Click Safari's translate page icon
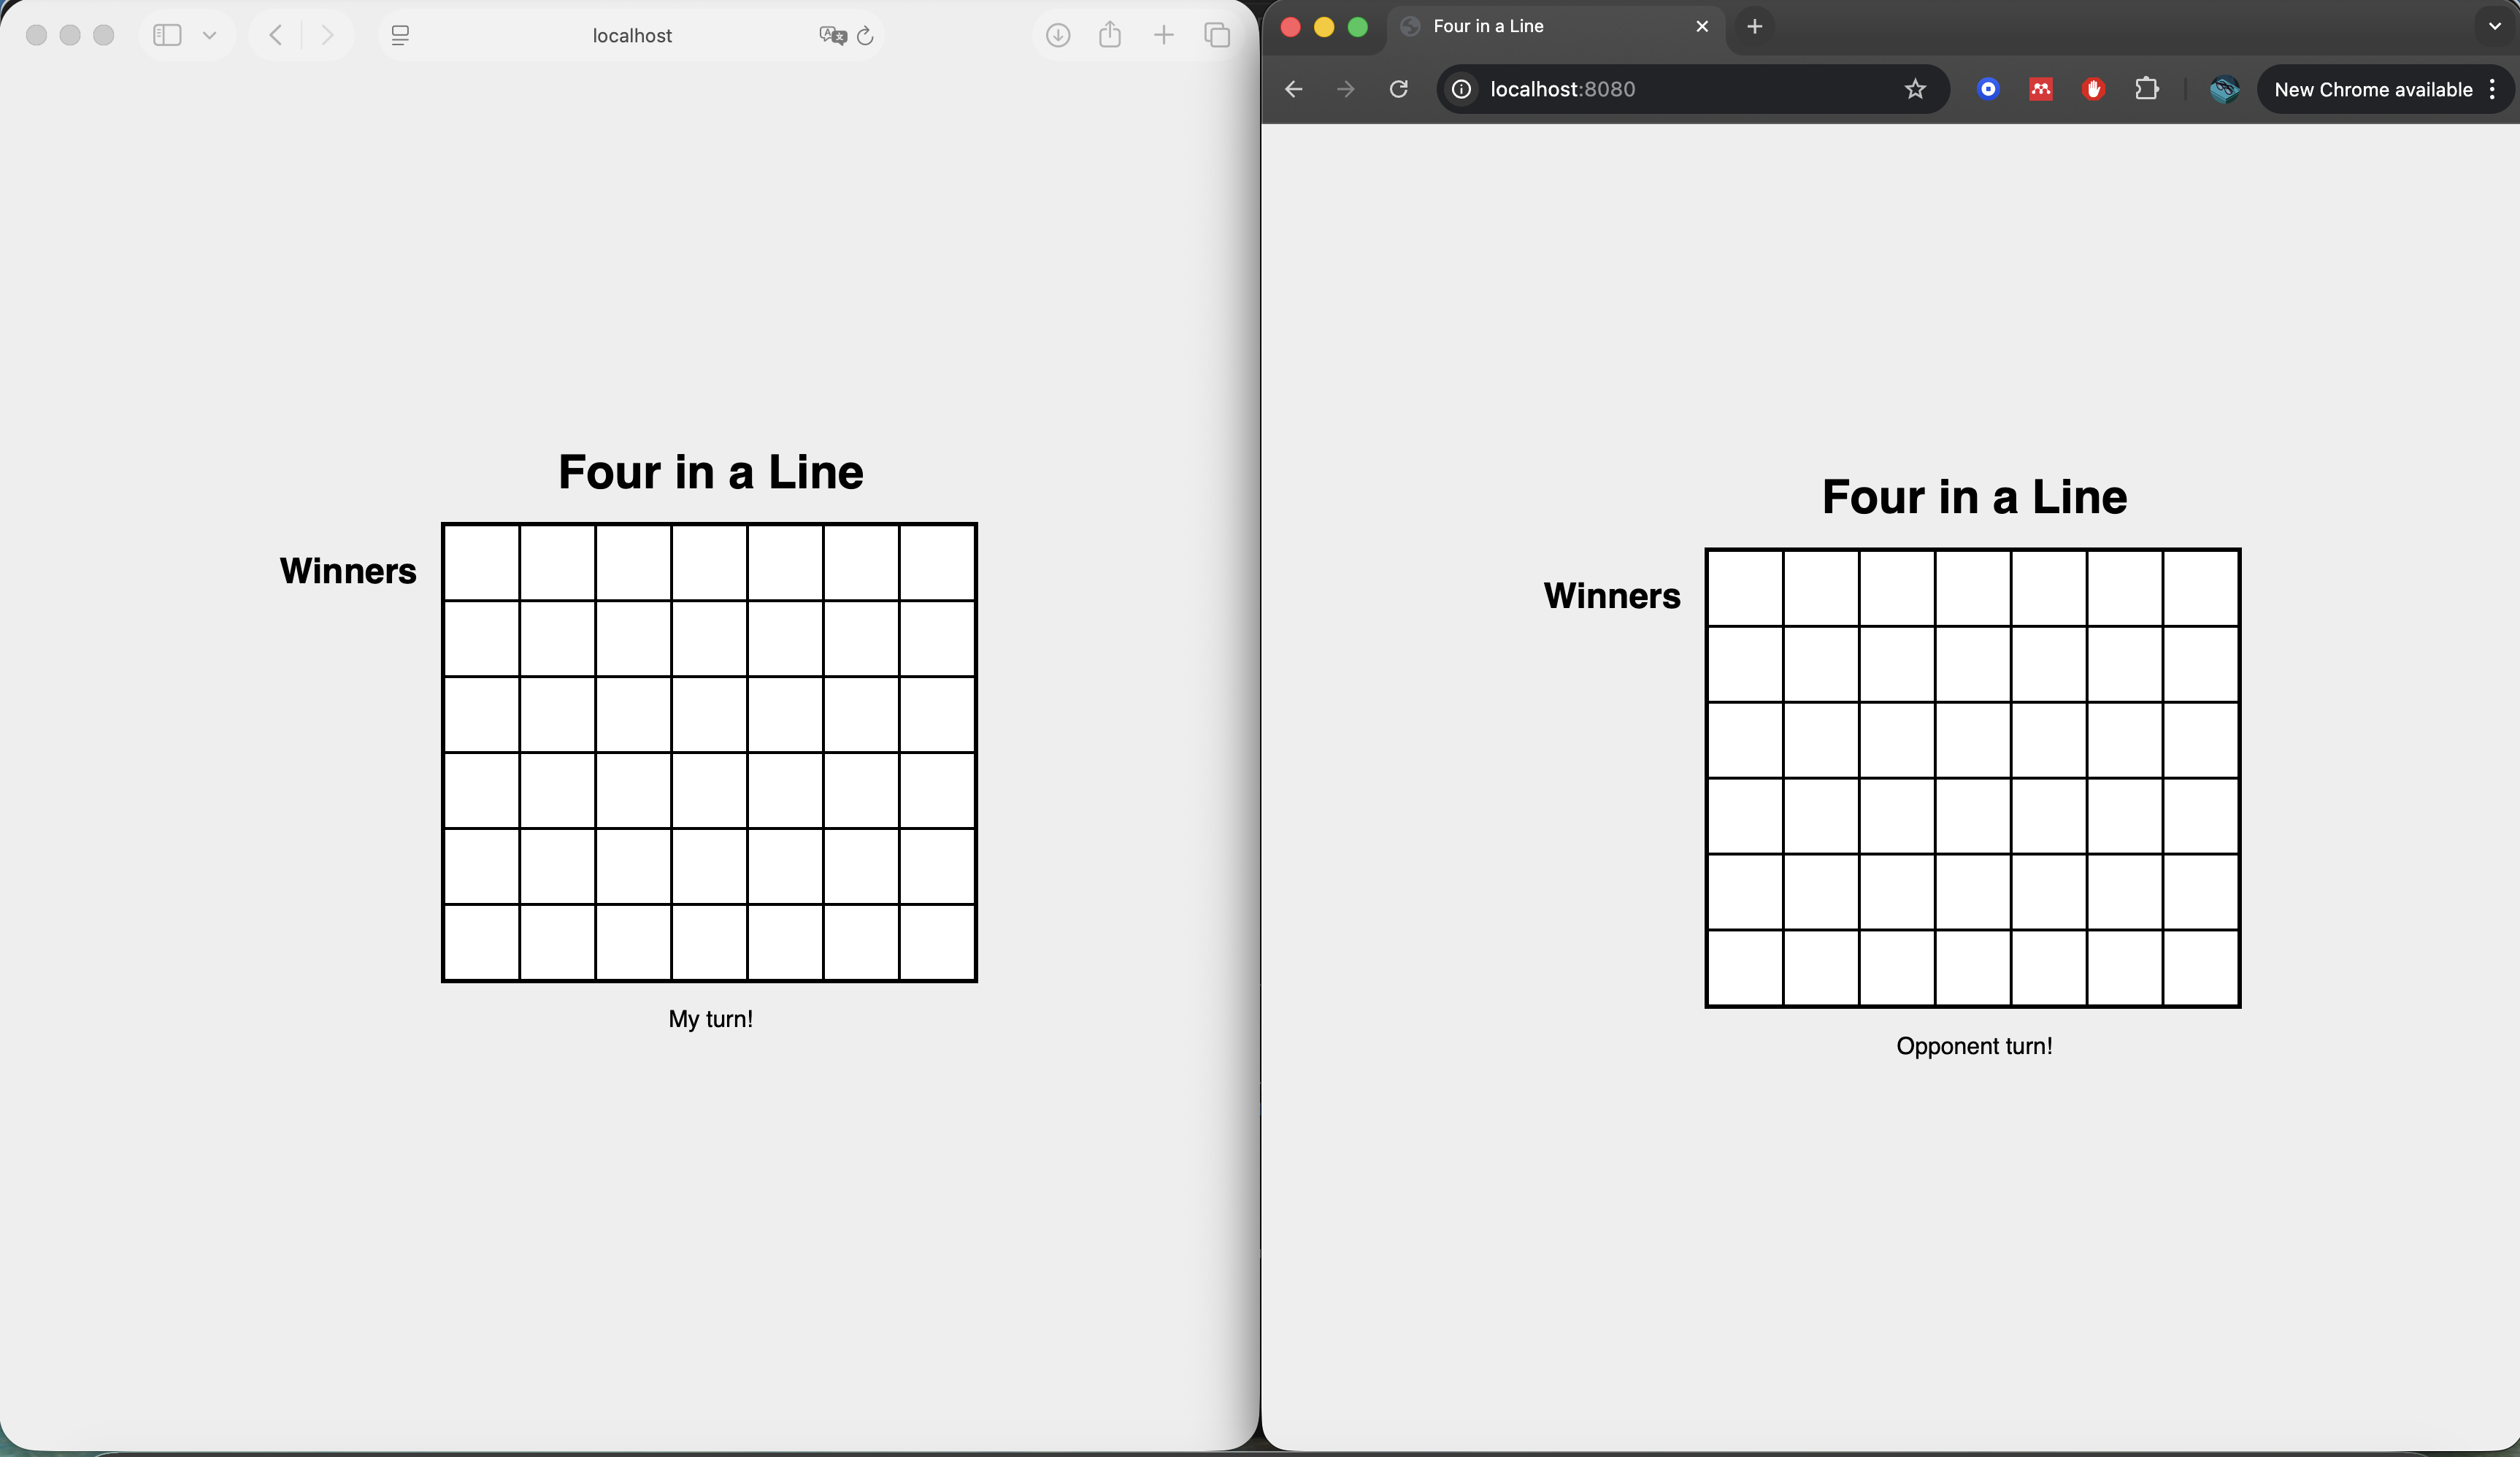The height and width of the screenshot is (1457, 2520). tap(832, 36)
